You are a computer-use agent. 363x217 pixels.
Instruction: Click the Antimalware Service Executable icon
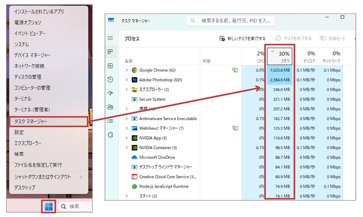coord(134,118)
